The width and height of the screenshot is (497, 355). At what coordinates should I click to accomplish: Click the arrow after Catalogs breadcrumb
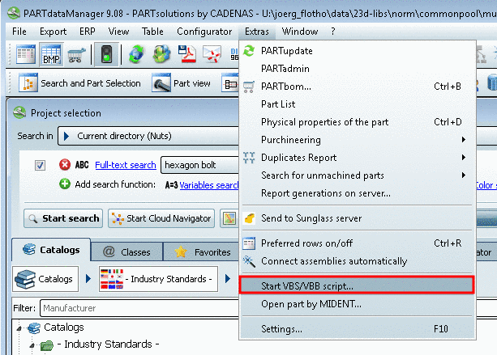click(x=88, y=278)
